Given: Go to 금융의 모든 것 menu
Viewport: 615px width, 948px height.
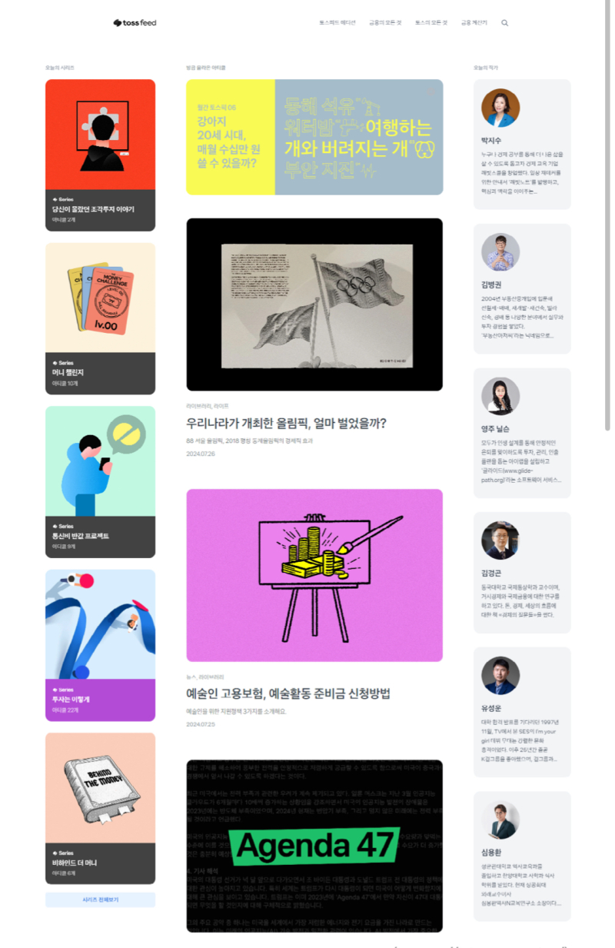Looking at the screenshot, I should [x=385, y=23].
